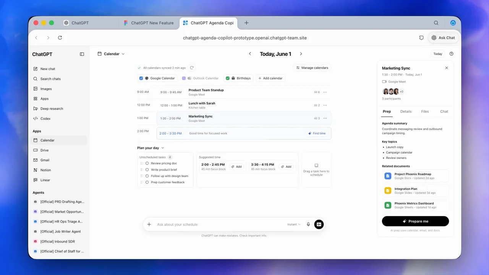Open more options for Marketing Sync
This screenshot has width=489, height=275.
coord(325,118)
